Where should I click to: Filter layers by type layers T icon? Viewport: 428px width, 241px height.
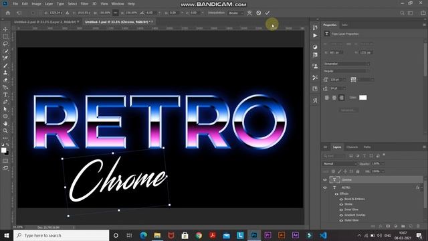(x=364, y=156)
